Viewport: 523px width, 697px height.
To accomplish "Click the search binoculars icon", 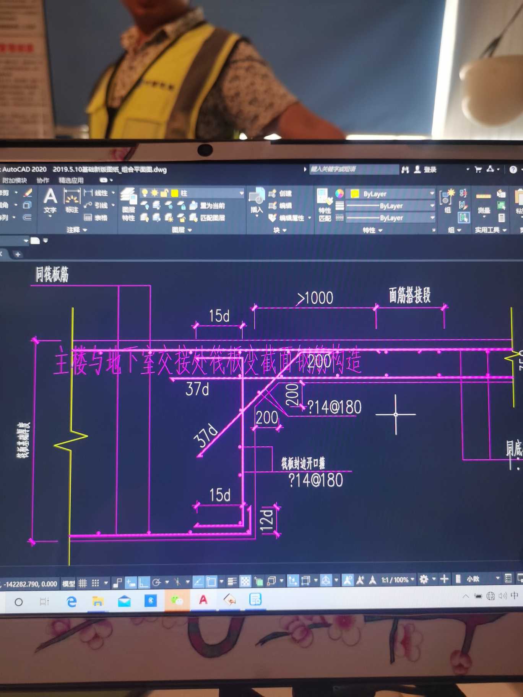I will tap(405, 169).
